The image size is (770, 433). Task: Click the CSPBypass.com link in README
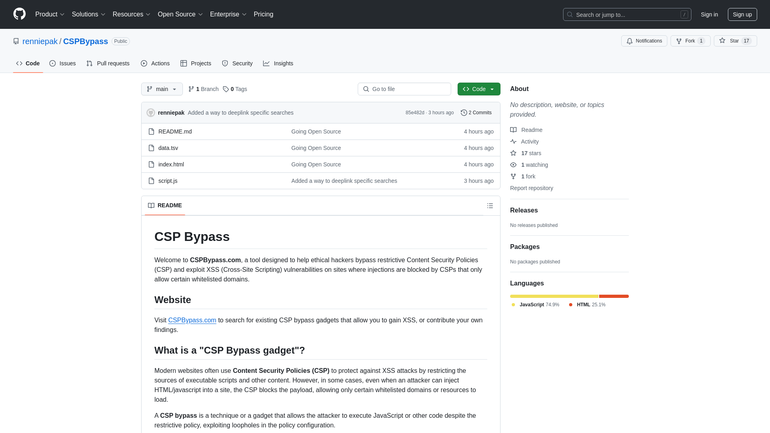(x=192, y=320)
